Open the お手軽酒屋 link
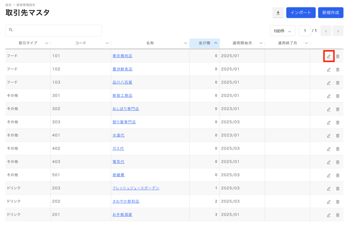This screenshot has height=227, width=351. [122, 214]
